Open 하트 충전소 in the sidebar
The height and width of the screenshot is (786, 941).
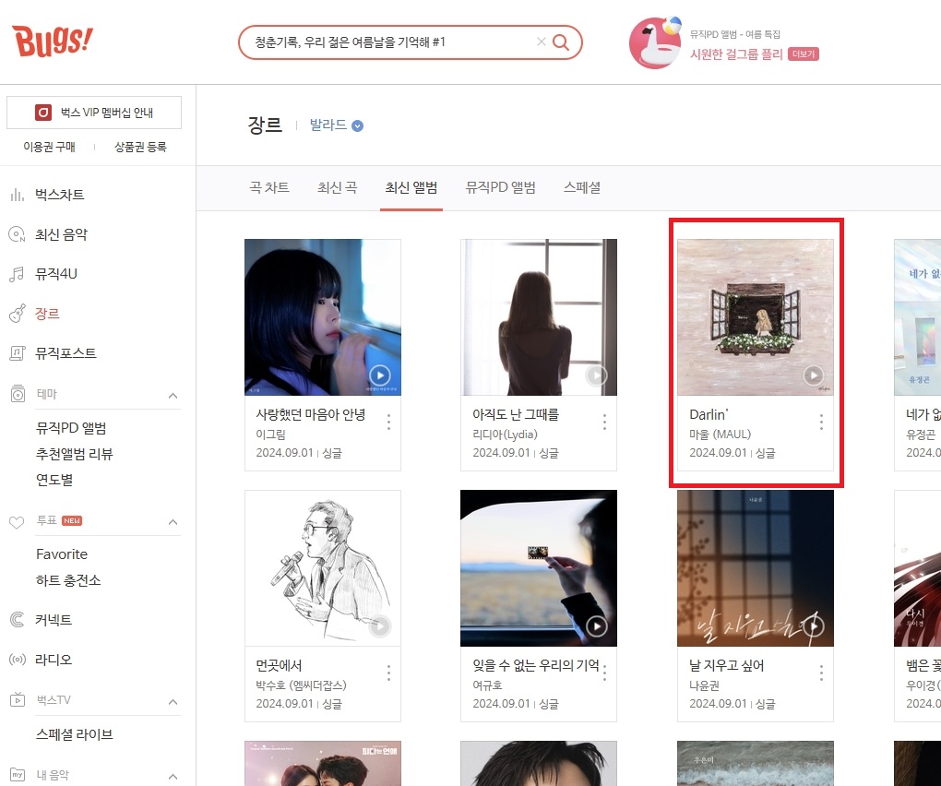[68, 581]
